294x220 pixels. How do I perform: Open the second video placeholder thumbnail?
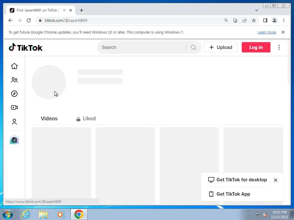pyautogui.click(x=125, y=166)
